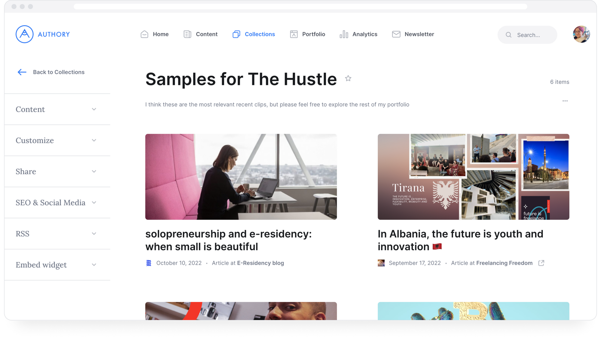Go to the Home nav item
This screenshot has height=341, width=601.
click(154, 34)
